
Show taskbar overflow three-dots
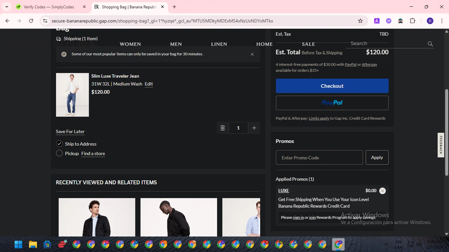pos(353,245)
